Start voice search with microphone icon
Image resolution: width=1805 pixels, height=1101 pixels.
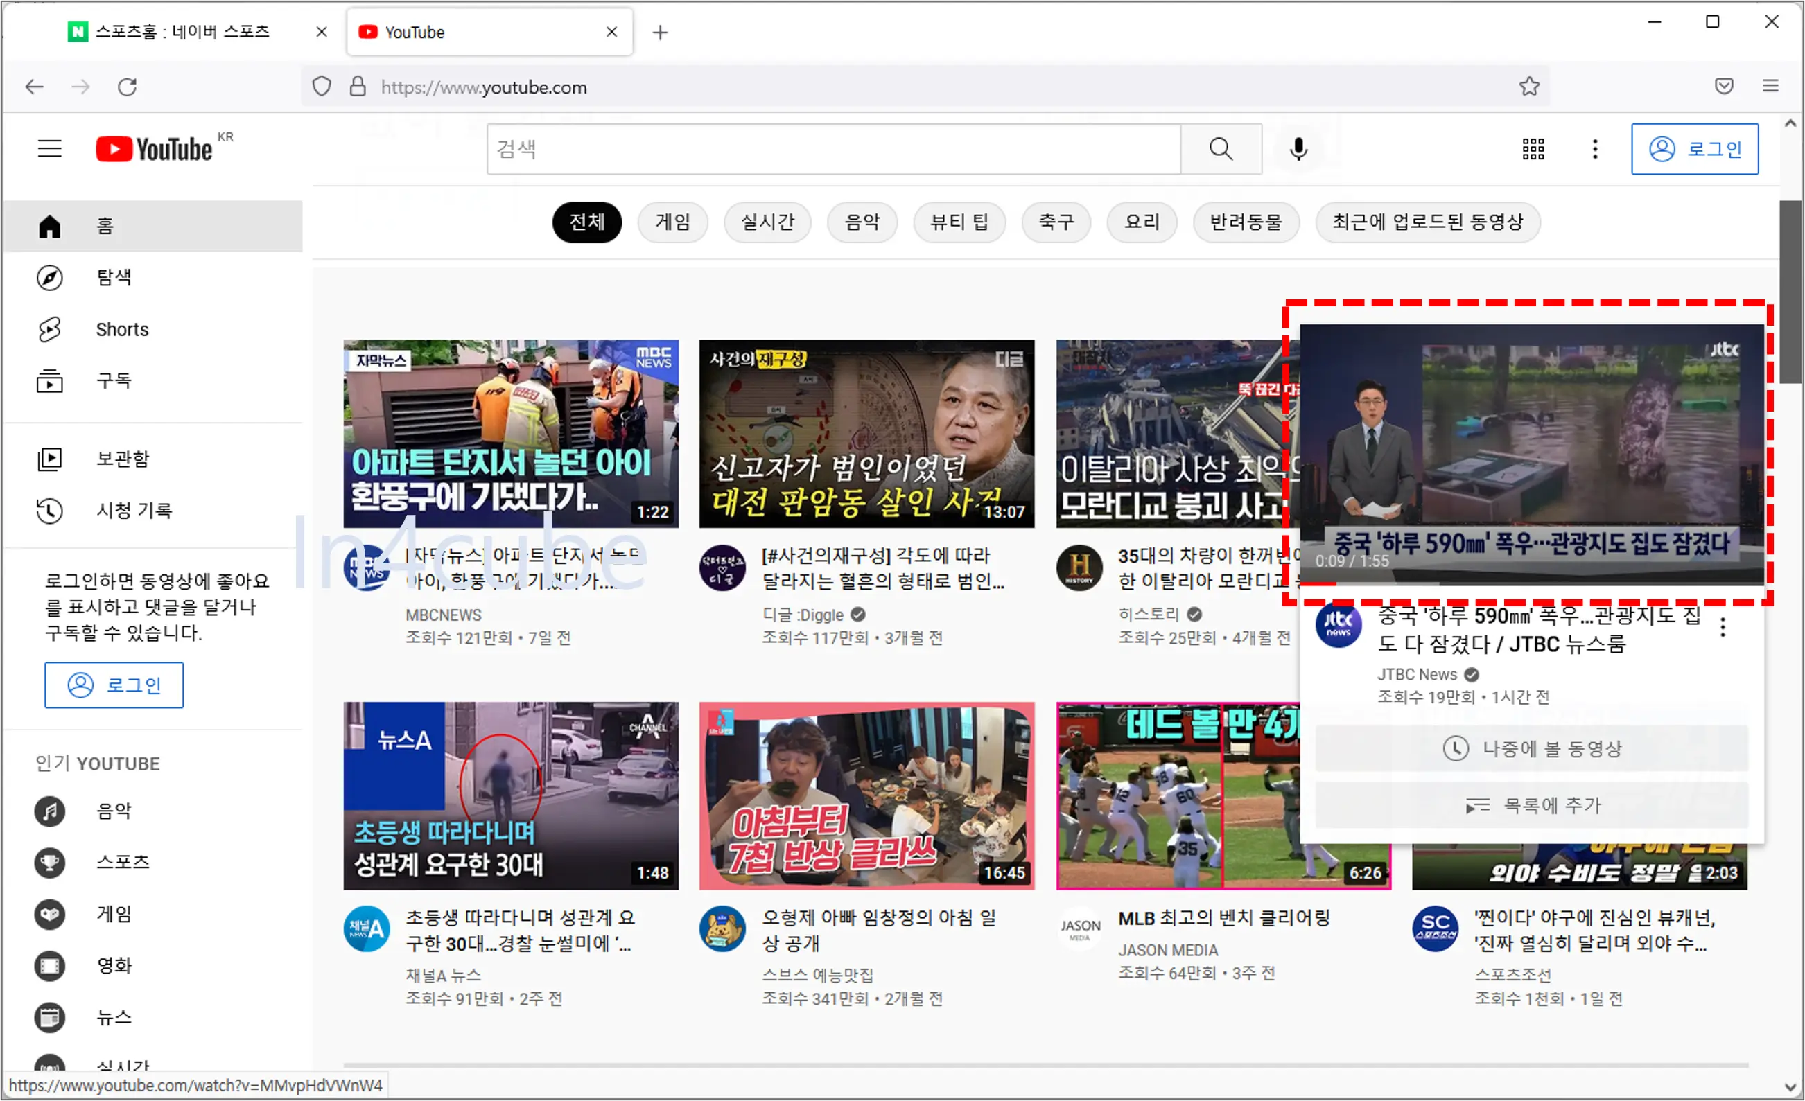pos(1298,148)
